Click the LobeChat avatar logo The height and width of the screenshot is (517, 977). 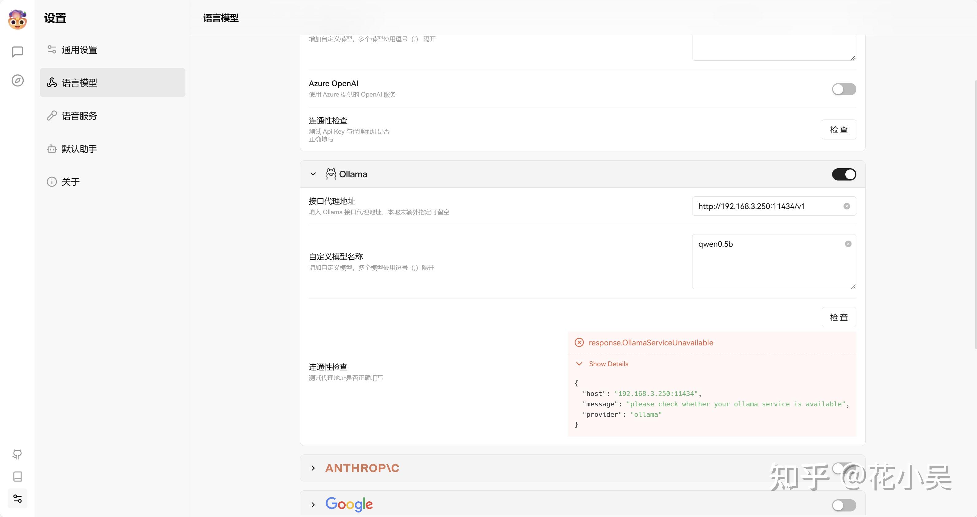[x=17, y=20]
